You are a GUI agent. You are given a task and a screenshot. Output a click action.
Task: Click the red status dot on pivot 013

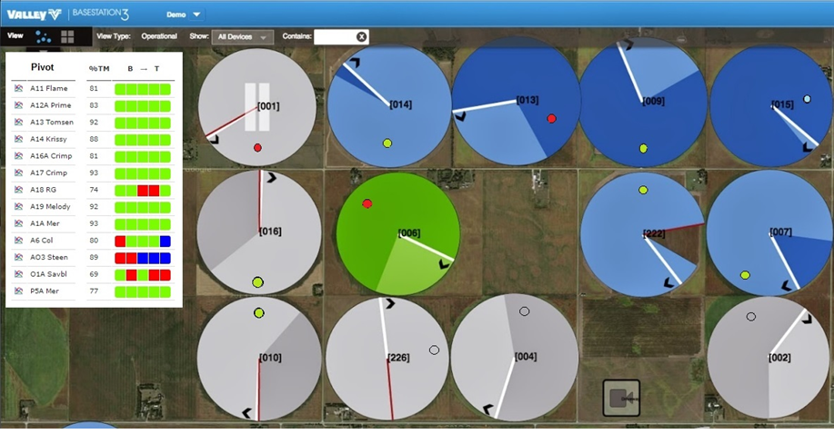551,118
